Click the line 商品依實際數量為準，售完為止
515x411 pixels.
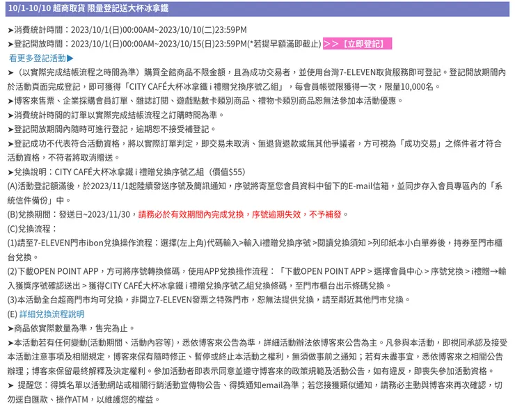tap(71, 328)
